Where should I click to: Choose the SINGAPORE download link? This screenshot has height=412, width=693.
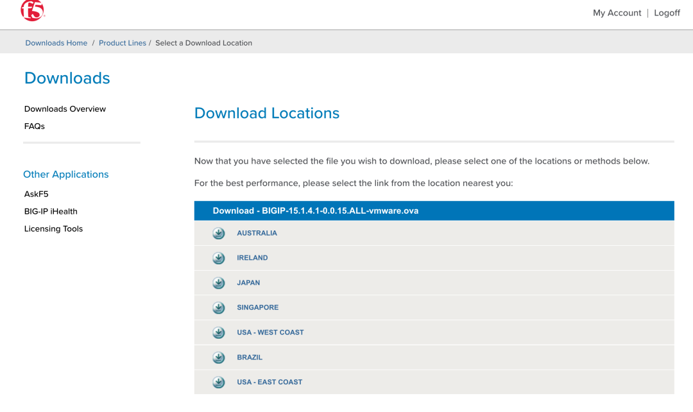[x=258, y=307]
